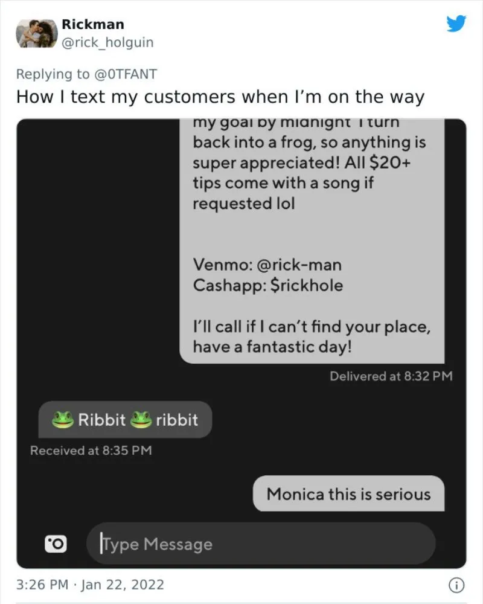Click the Delivered at 8:32 PM label
This screenshot has width=483, height=604.
[391, 376]
